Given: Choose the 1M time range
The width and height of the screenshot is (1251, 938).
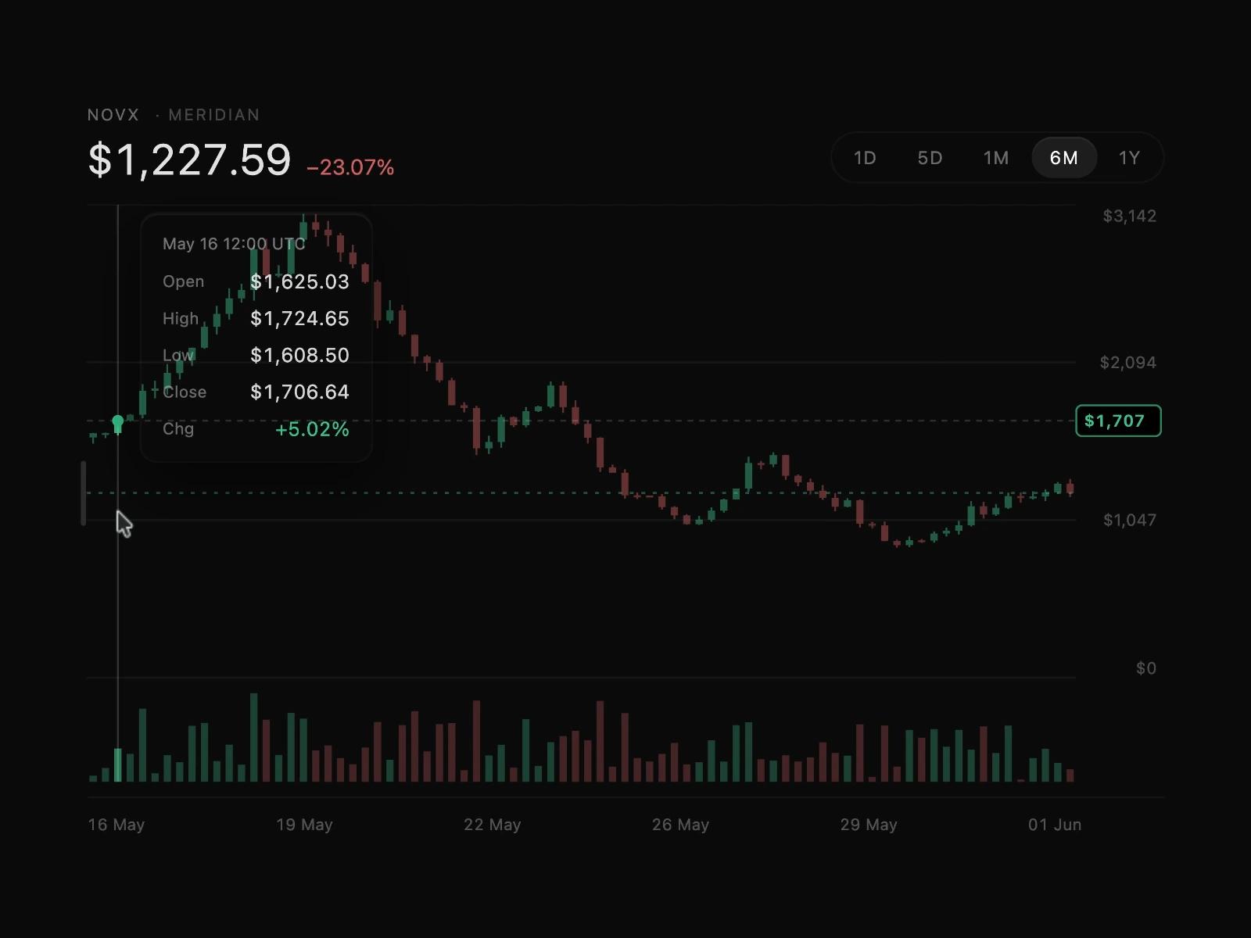Looking at the screenshot, I should pos(995,158).
